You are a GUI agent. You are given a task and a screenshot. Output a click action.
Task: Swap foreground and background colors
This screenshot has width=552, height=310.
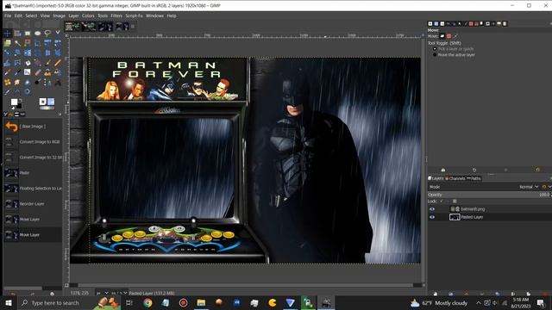coord(21,100)
